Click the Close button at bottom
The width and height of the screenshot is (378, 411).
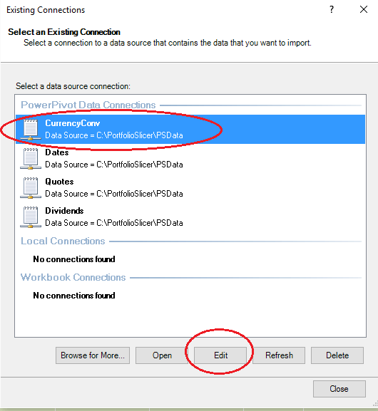pos(339,389)
